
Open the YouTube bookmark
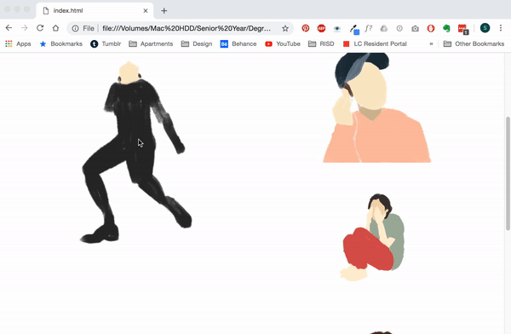pos(283,43)
